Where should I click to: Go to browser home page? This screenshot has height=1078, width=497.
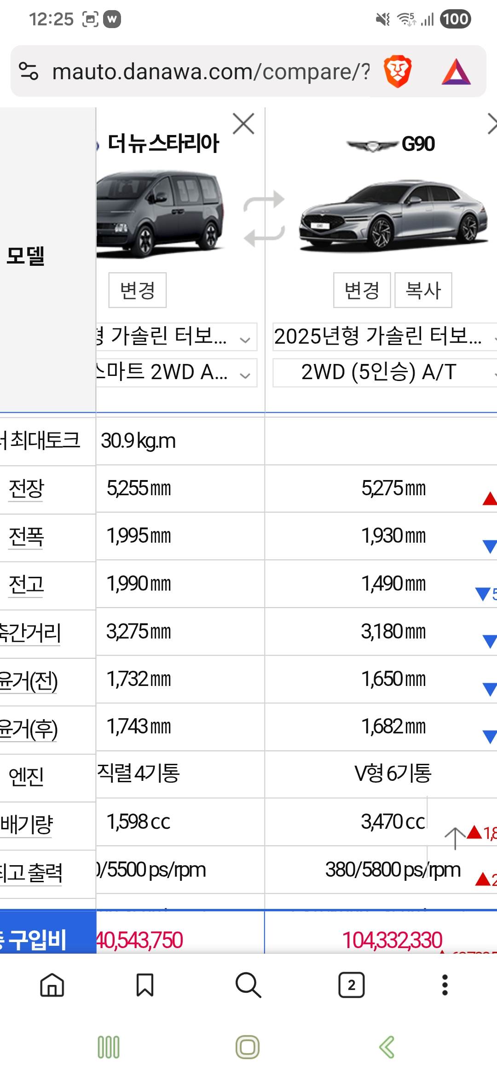[x=52, y=985]
